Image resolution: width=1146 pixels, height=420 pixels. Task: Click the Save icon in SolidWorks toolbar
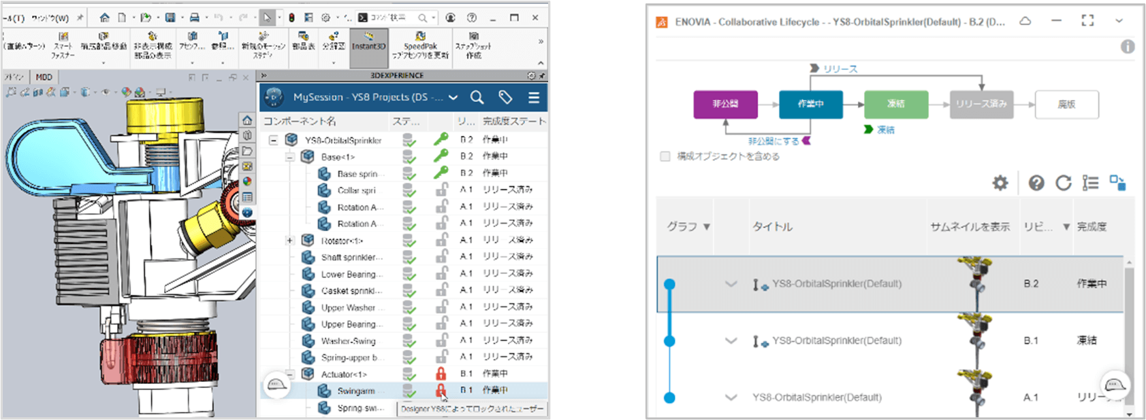170,18
